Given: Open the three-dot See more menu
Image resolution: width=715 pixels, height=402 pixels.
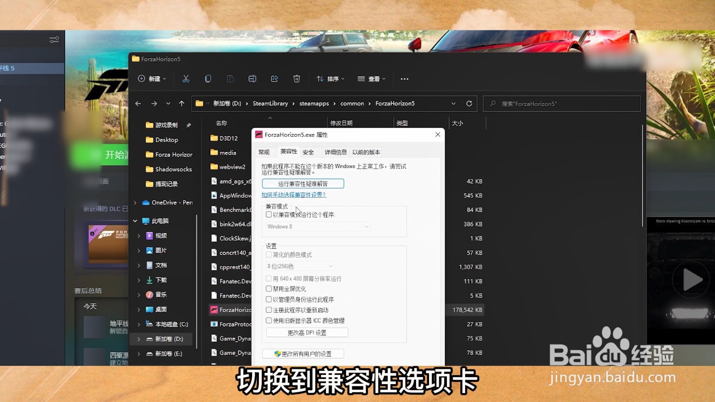Looking at the screenshot, I should (404, 79).
